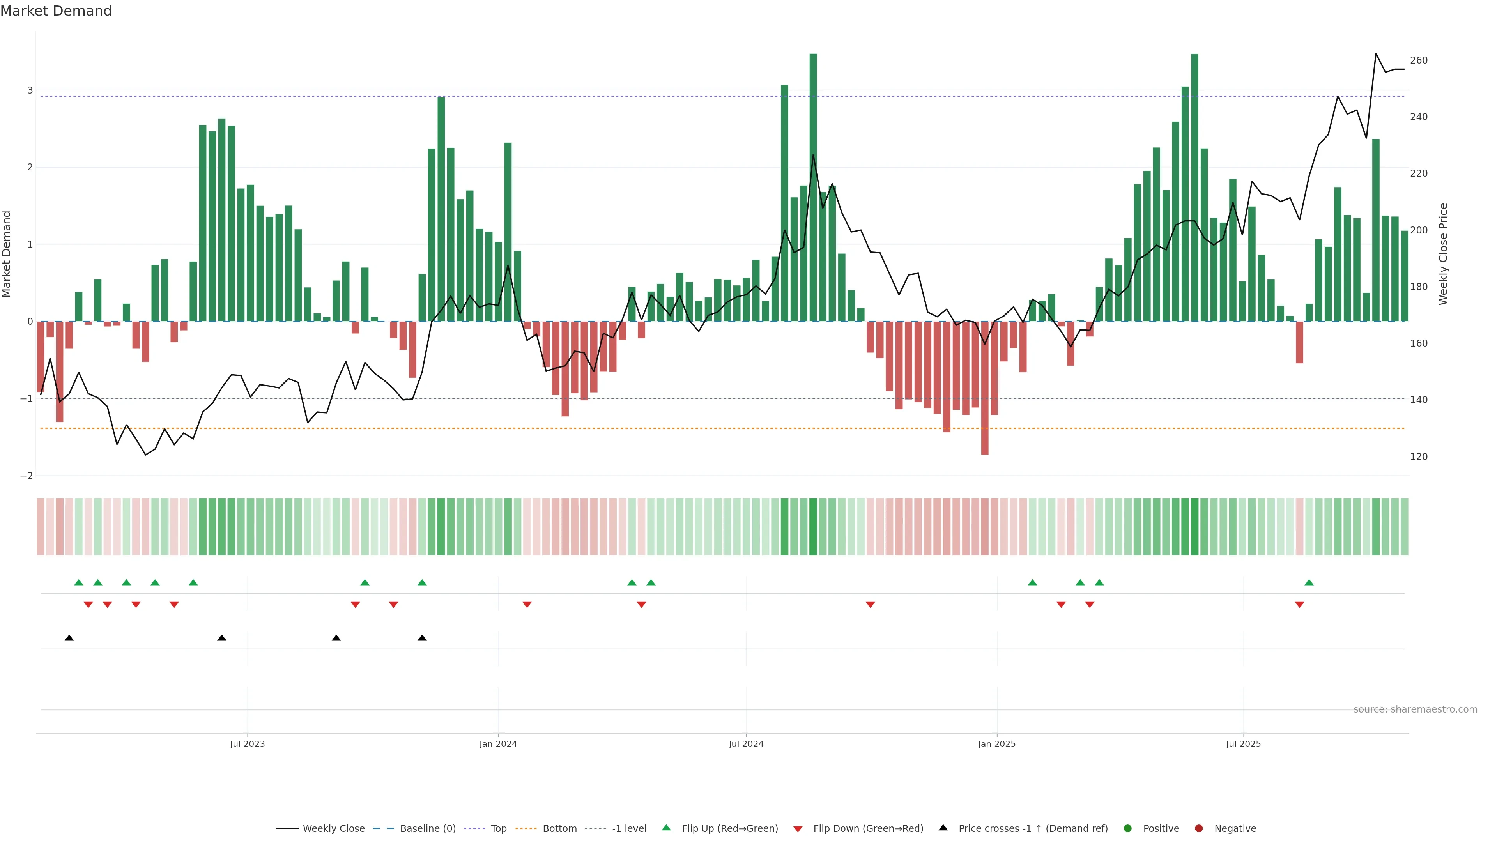Toggle the Weekly Close legend entry
The height and width of the screenshot is (842, 1497).
click(x=333, y=828)
